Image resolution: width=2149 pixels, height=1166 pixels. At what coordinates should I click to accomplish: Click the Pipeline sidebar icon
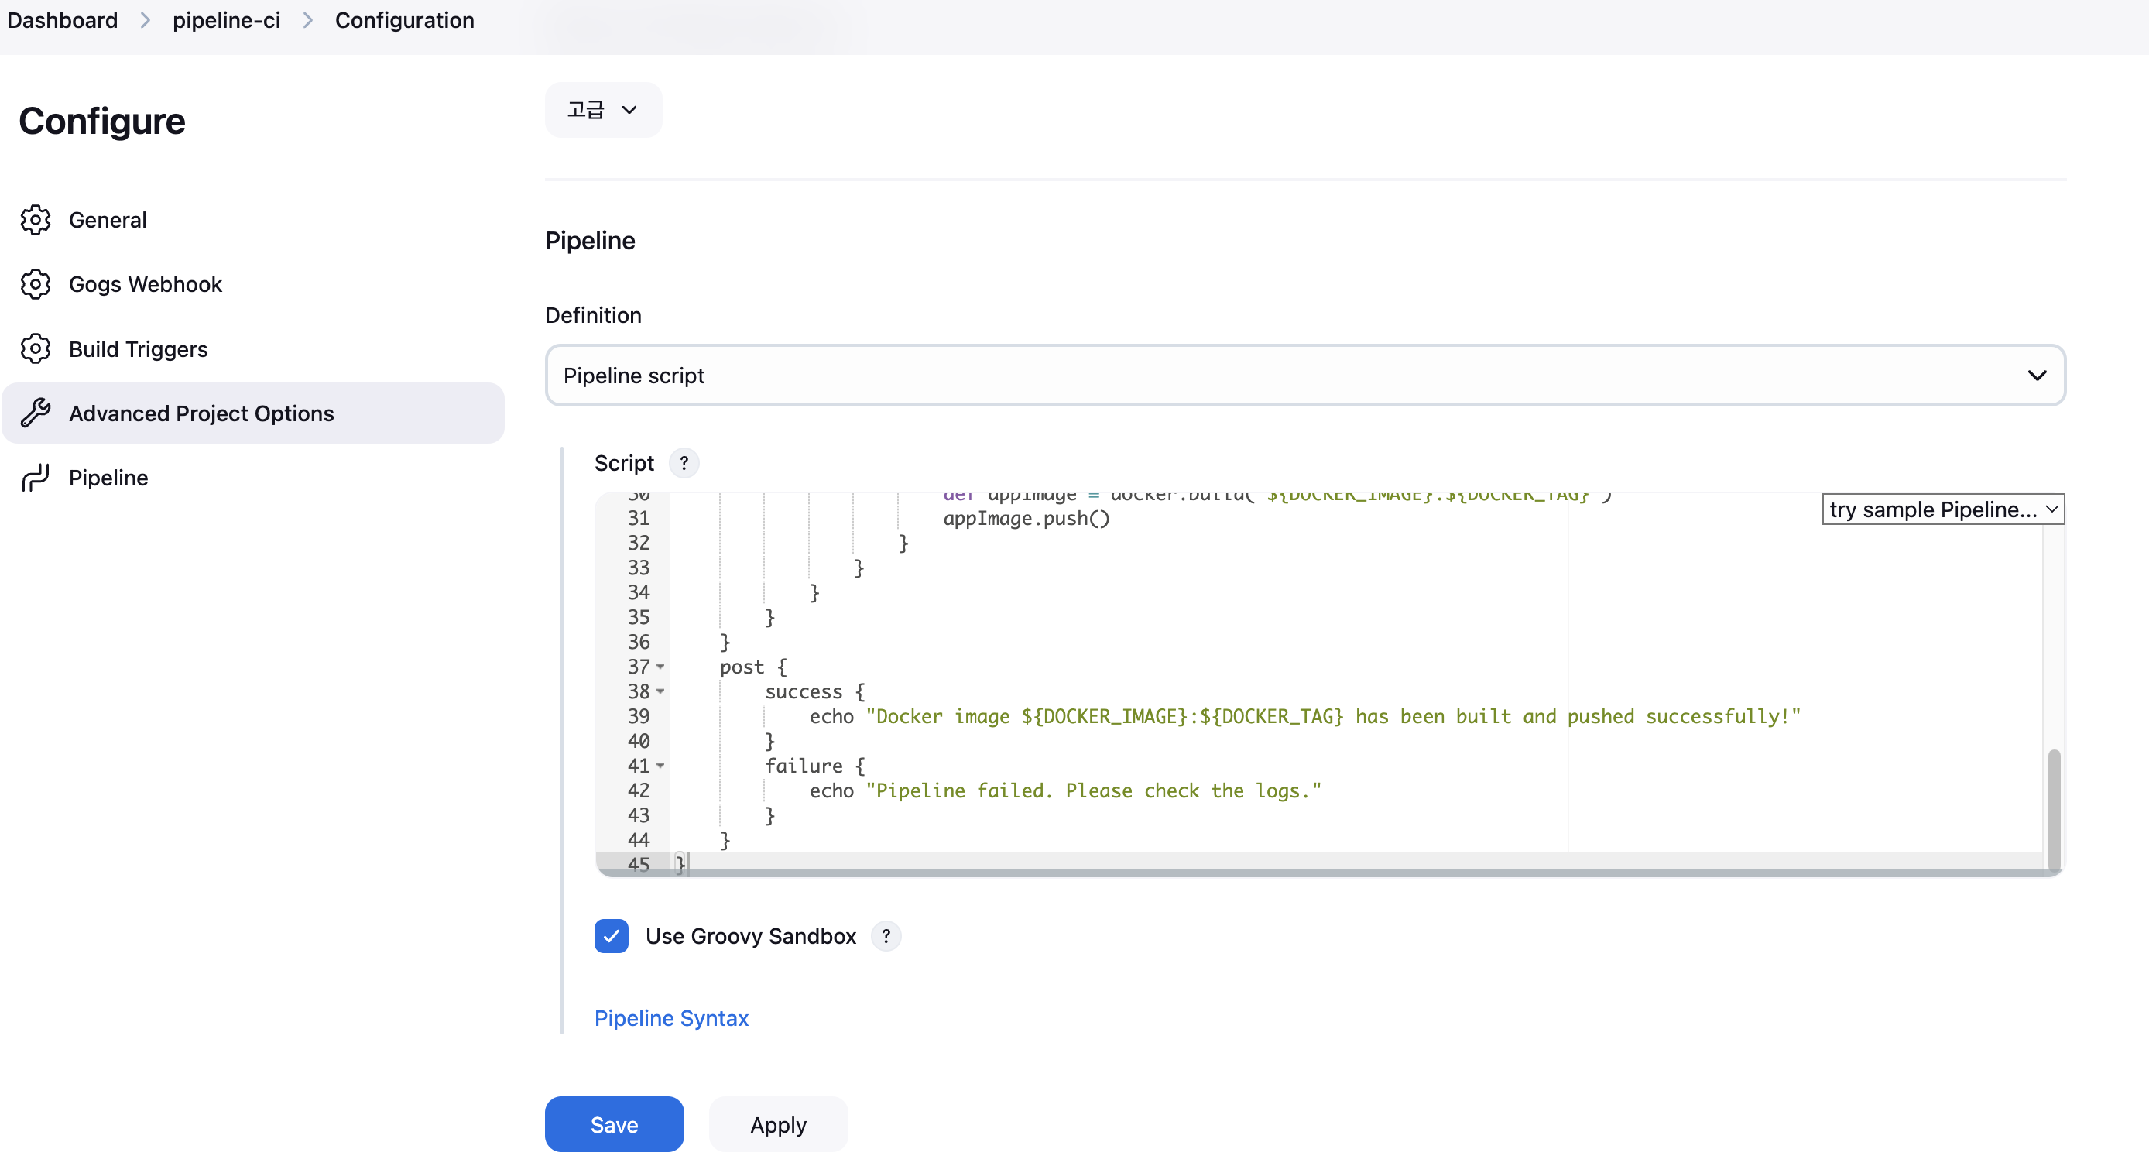35,478
